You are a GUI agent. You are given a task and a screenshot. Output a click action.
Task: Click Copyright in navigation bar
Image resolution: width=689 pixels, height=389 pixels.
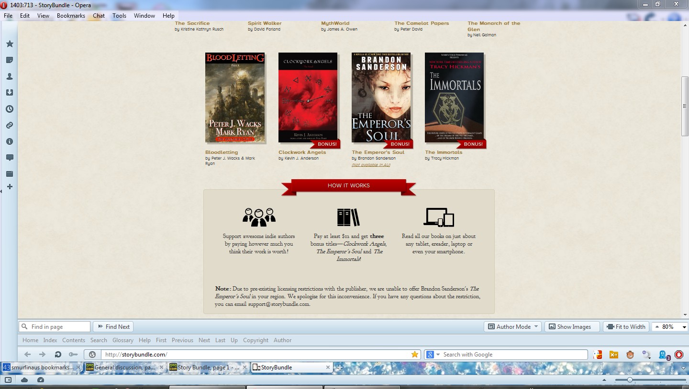point(256,340)
